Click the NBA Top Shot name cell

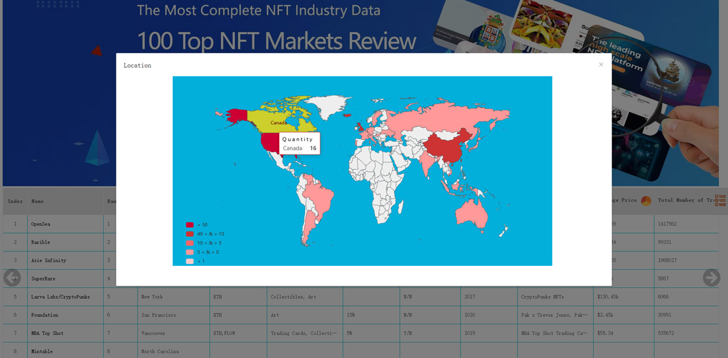[66, 333]
